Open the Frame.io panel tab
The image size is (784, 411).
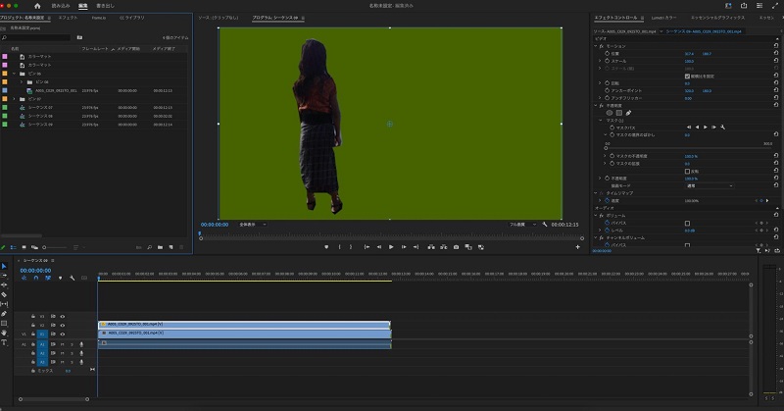pos(99,18)
